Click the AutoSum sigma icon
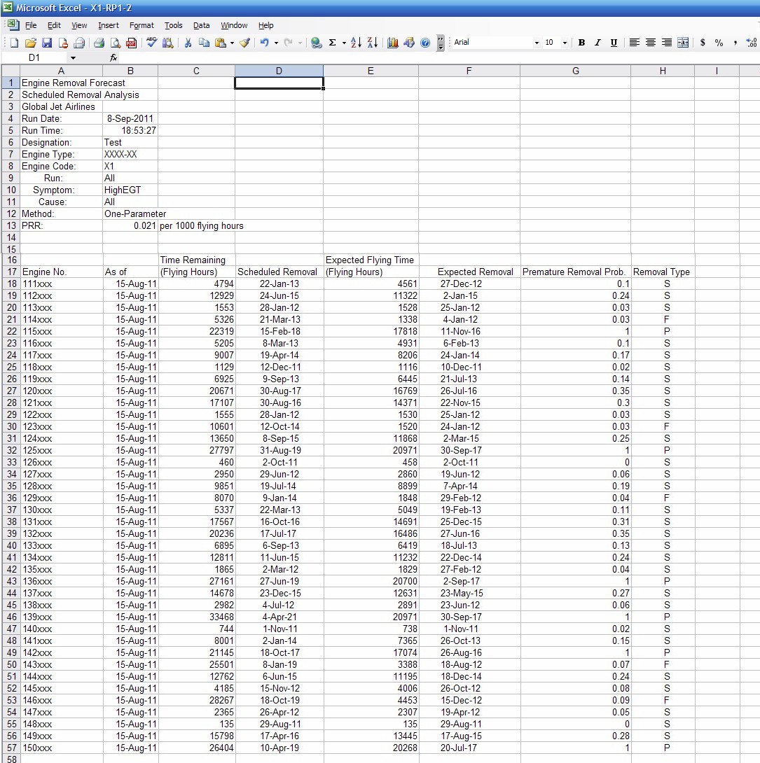760x763 pixels. coord(333,43)
